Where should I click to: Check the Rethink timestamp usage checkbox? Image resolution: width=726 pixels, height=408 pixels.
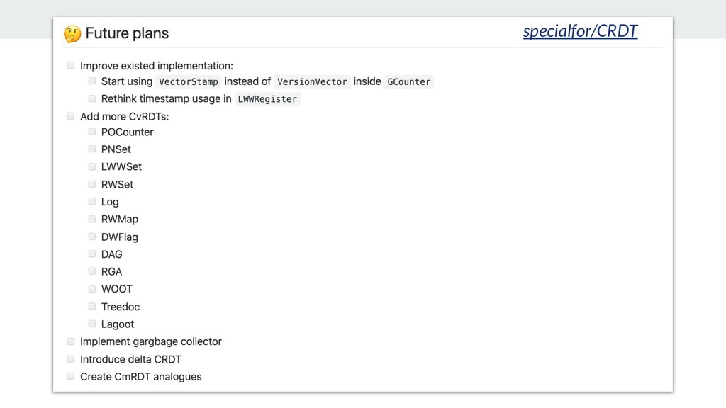tap(92, 98)
